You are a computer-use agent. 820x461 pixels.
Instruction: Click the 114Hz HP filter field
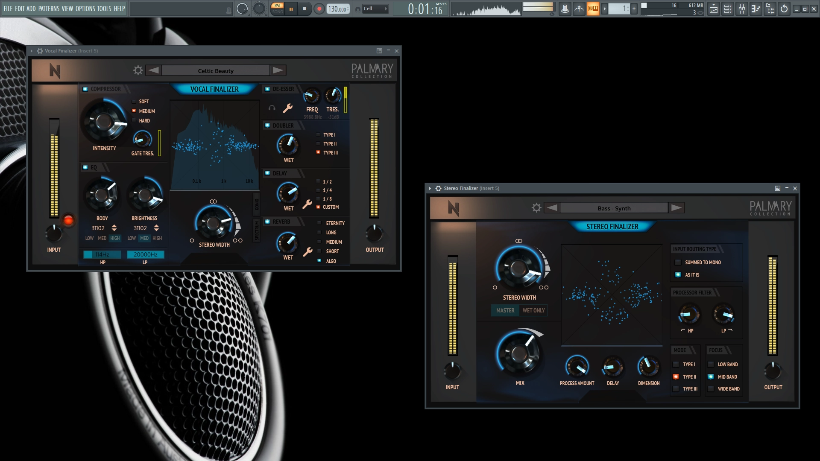[x=102, y=254]
